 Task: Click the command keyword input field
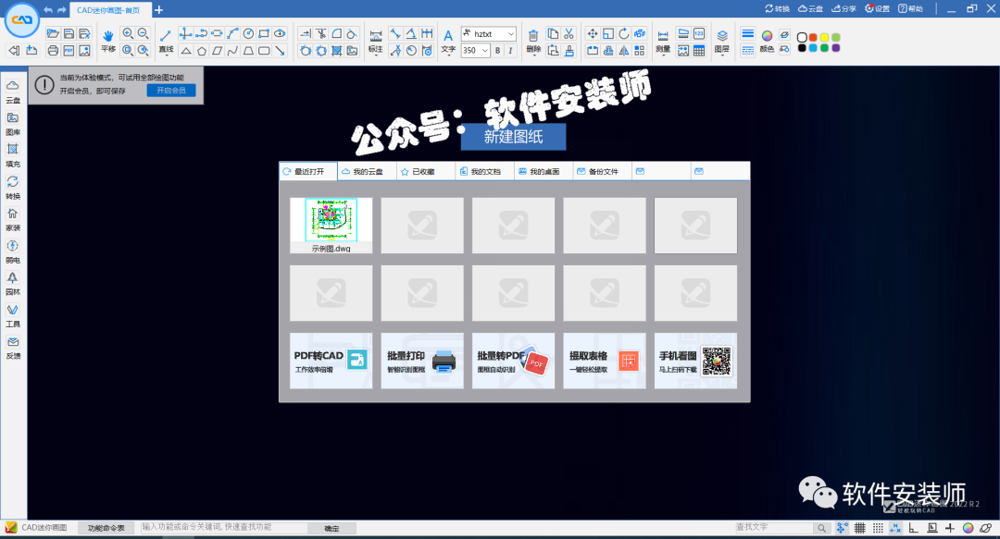[x=223, y=528]
